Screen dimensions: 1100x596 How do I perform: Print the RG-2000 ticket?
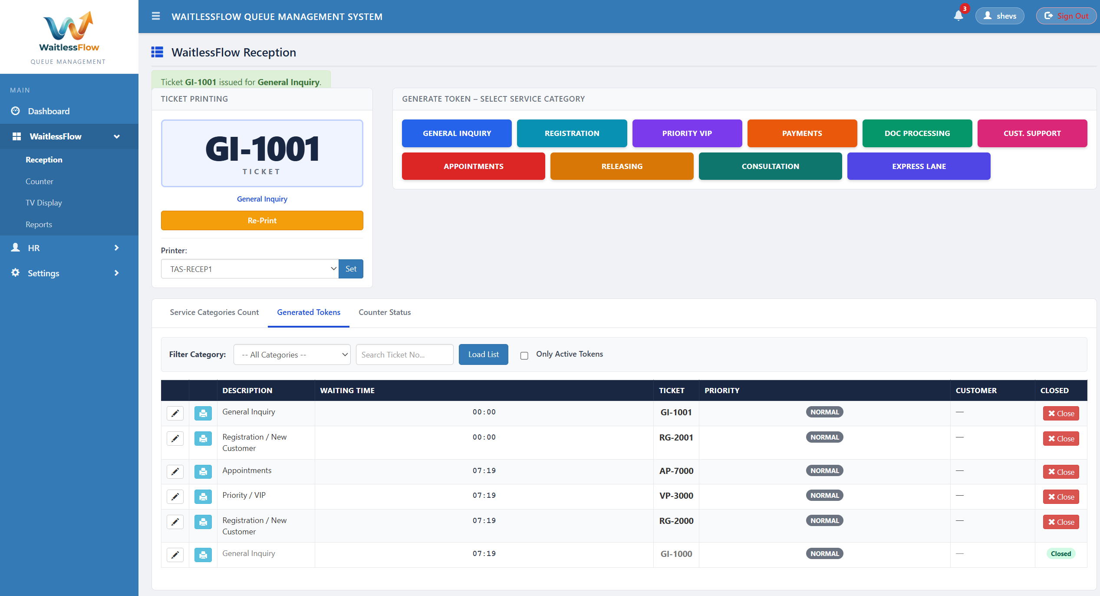pos(203,522)
